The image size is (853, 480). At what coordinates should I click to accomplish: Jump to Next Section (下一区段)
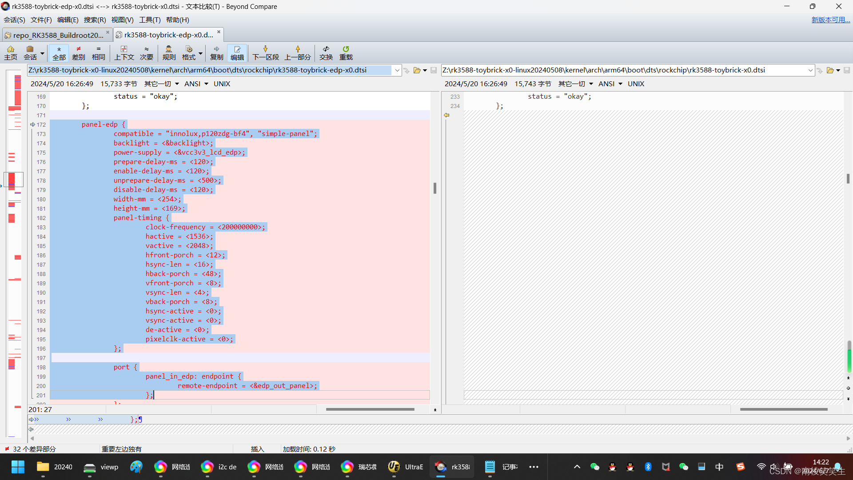[265, 52]
